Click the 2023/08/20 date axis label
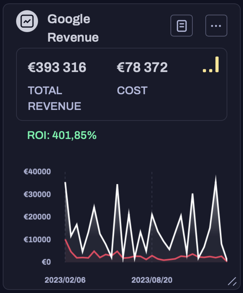This screenshot has width=243, height=293. (152, 280)
